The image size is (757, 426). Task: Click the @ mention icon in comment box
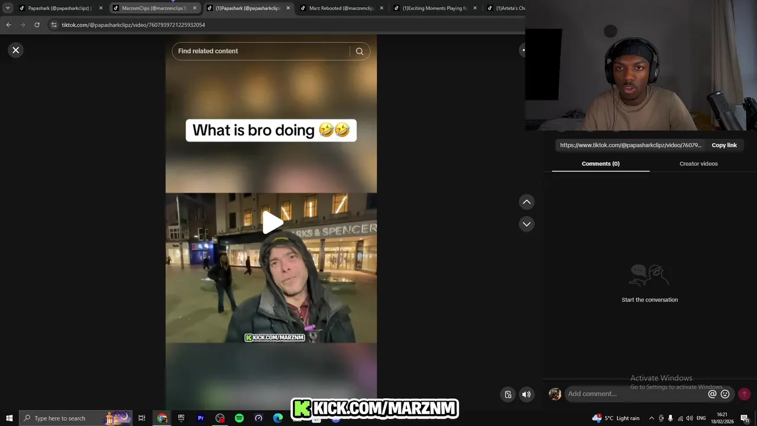[x=712, y=394]
